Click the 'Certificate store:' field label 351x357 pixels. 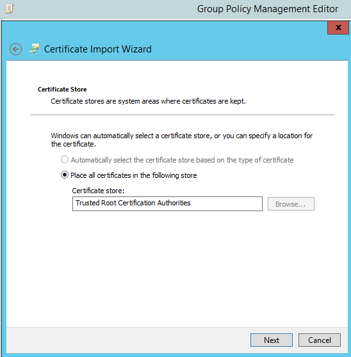point(98,191)
